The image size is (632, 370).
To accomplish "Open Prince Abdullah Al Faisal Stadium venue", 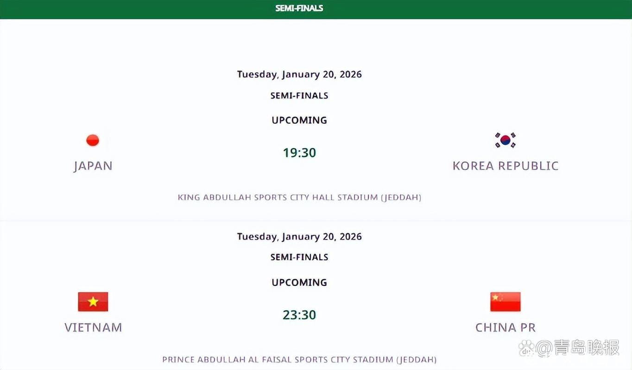I will (299, 359).
